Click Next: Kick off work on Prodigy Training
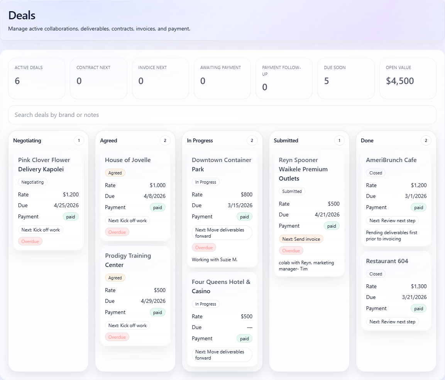 128,325
